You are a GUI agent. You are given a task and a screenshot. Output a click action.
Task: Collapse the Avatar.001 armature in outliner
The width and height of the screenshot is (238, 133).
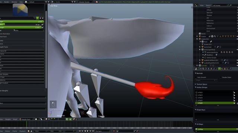point(197,39)
